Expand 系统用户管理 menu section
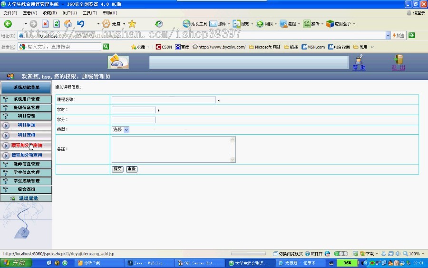Image resolution: width=428 pixels, height=268 pixels. (x=26, y=99)
